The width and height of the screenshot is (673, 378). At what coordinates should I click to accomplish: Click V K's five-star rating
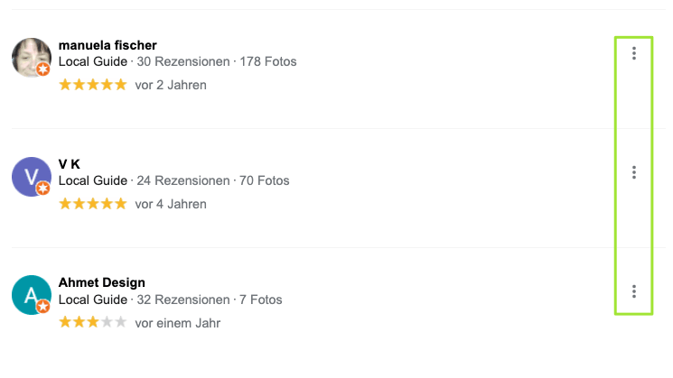click(x=93, y=204)
